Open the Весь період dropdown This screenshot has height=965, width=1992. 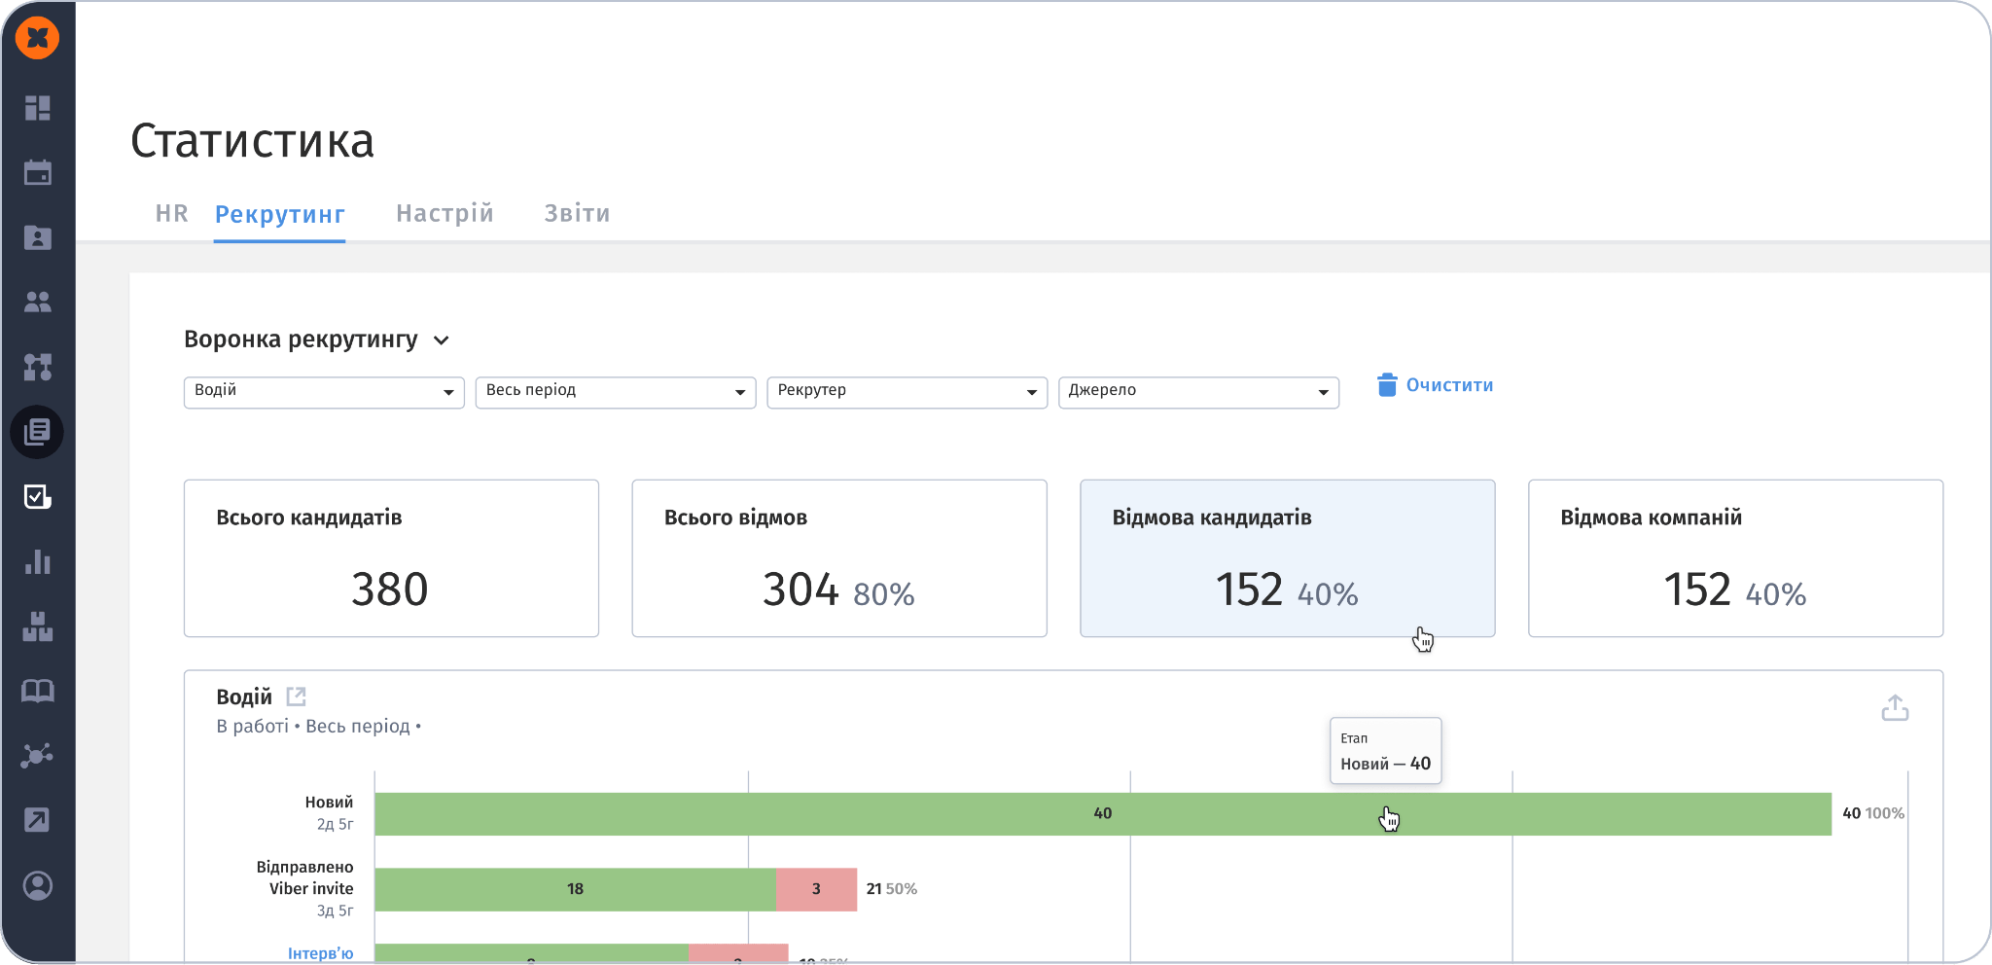(616, 392)
